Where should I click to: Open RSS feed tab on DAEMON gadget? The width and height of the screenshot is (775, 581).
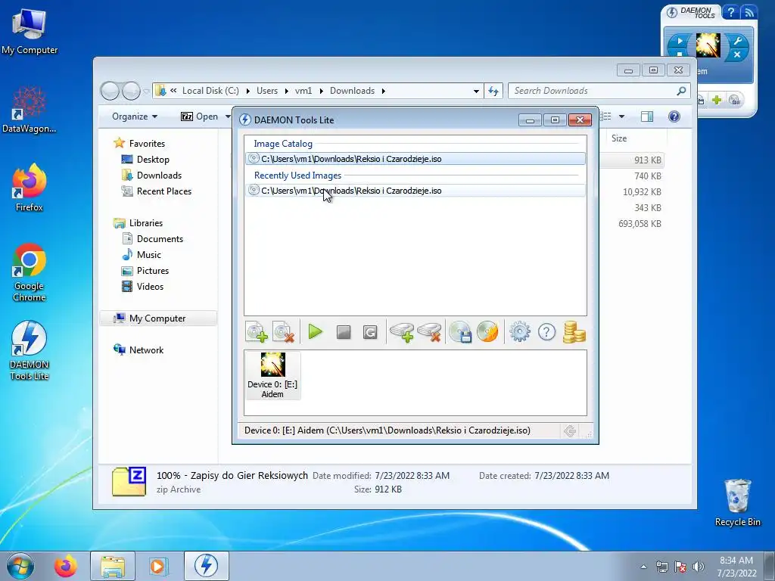click(x=749, y=12)
